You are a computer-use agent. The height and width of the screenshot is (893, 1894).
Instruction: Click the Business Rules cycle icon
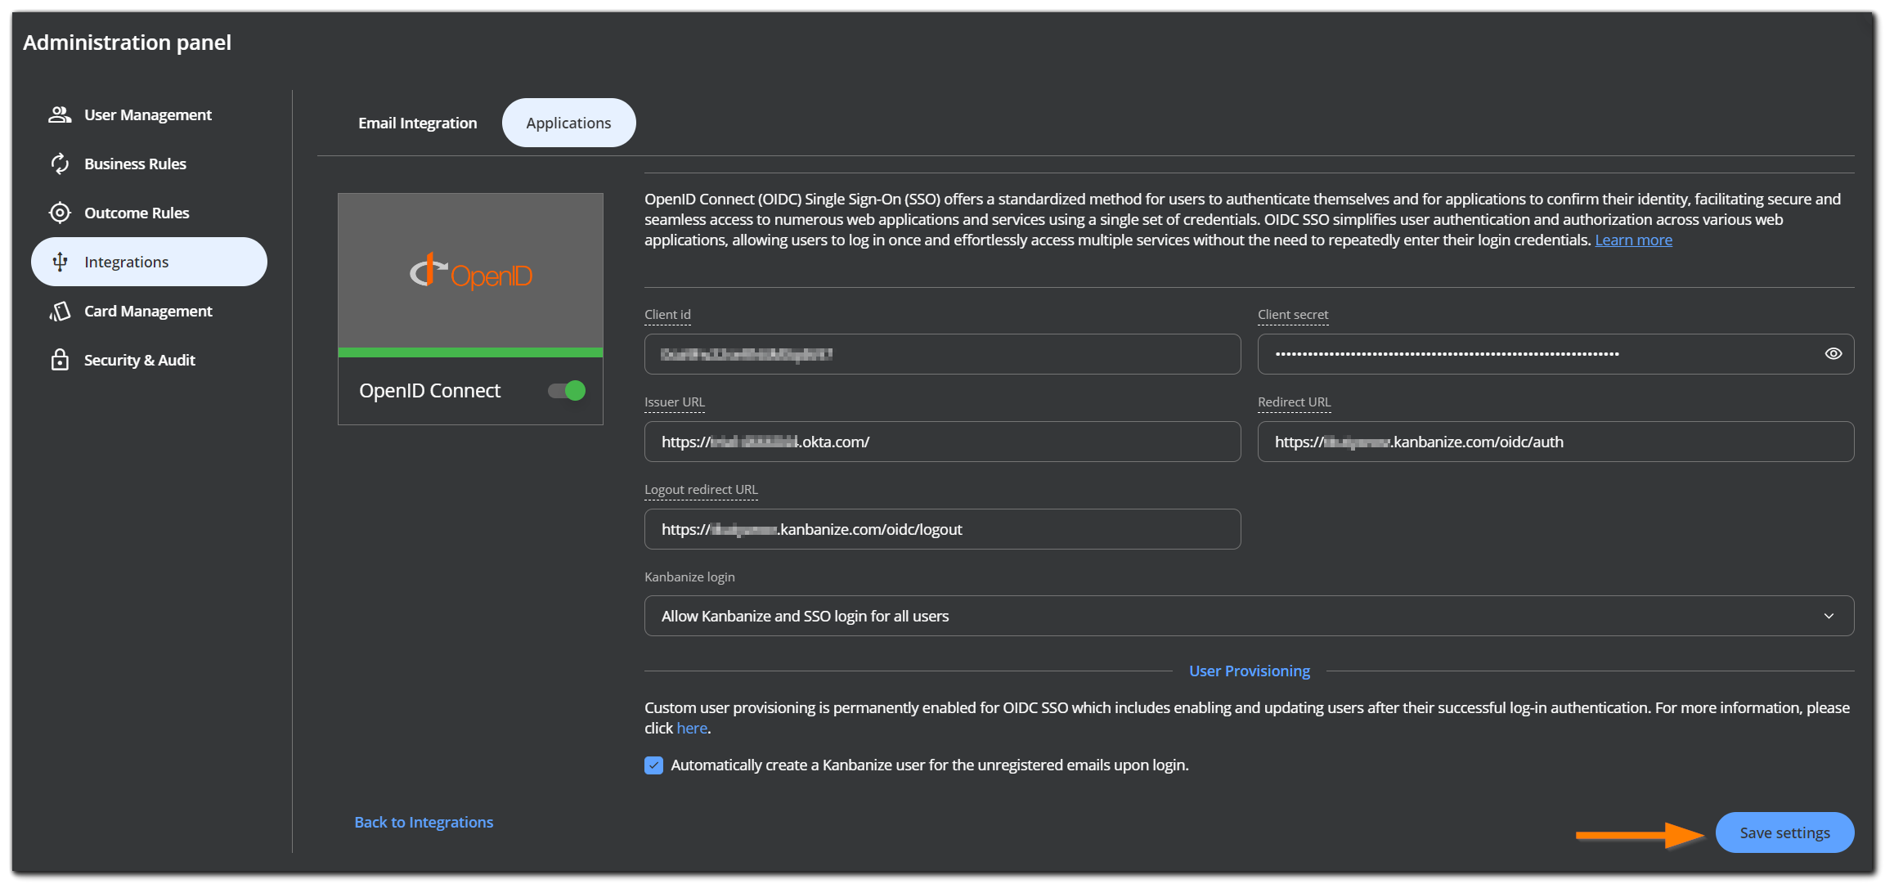pos(60,164)
